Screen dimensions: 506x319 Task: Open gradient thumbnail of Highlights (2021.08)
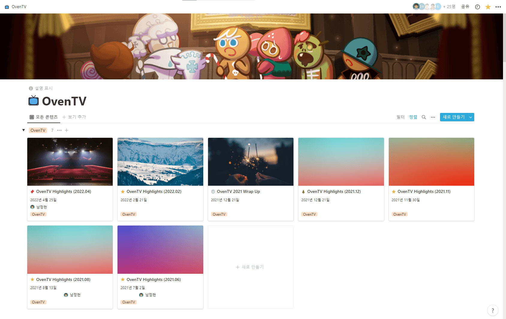click(70, 250)
